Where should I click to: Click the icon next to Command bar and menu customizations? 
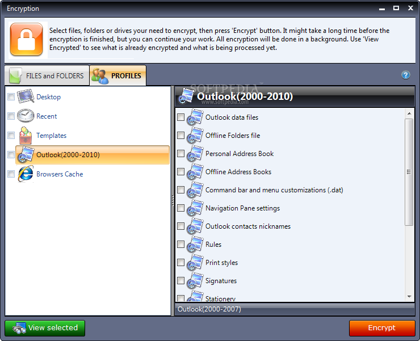pos(195,190)
